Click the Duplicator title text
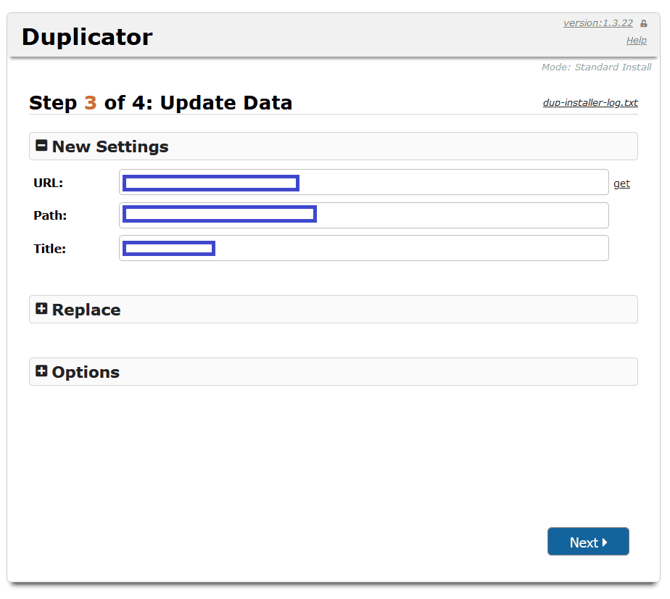The width and height of the screenshot is (670, 599). click(87, 37)
